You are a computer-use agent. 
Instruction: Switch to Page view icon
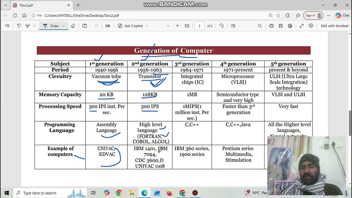tap(233, 26)
